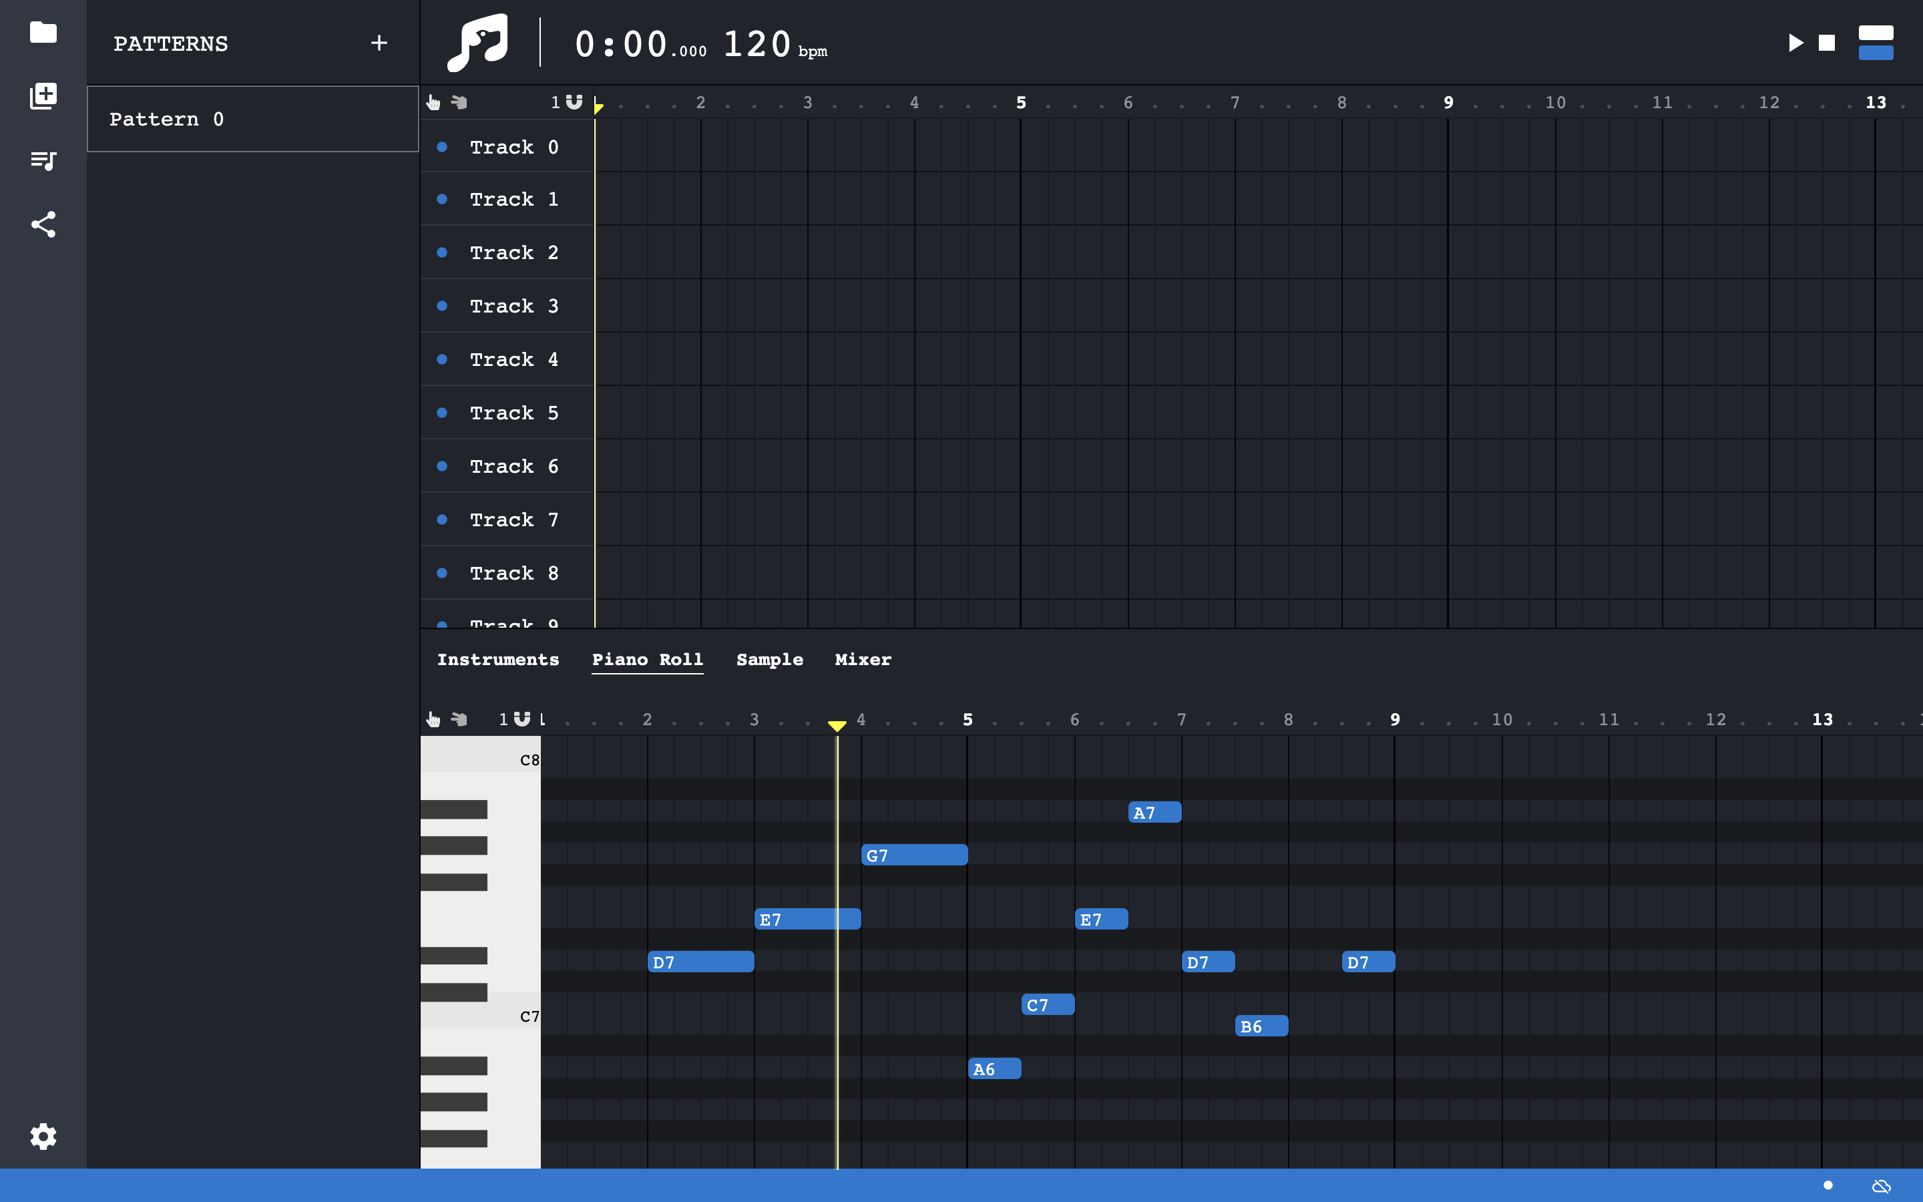Click the Track 8 label
The width and height of the screenshot is (1923, 1202).
click(514, 573)
